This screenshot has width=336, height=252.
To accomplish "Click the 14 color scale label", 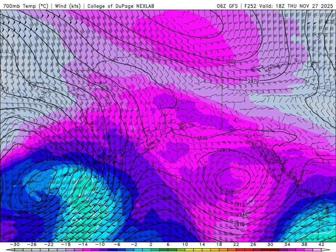I will (x=202, y=244).
